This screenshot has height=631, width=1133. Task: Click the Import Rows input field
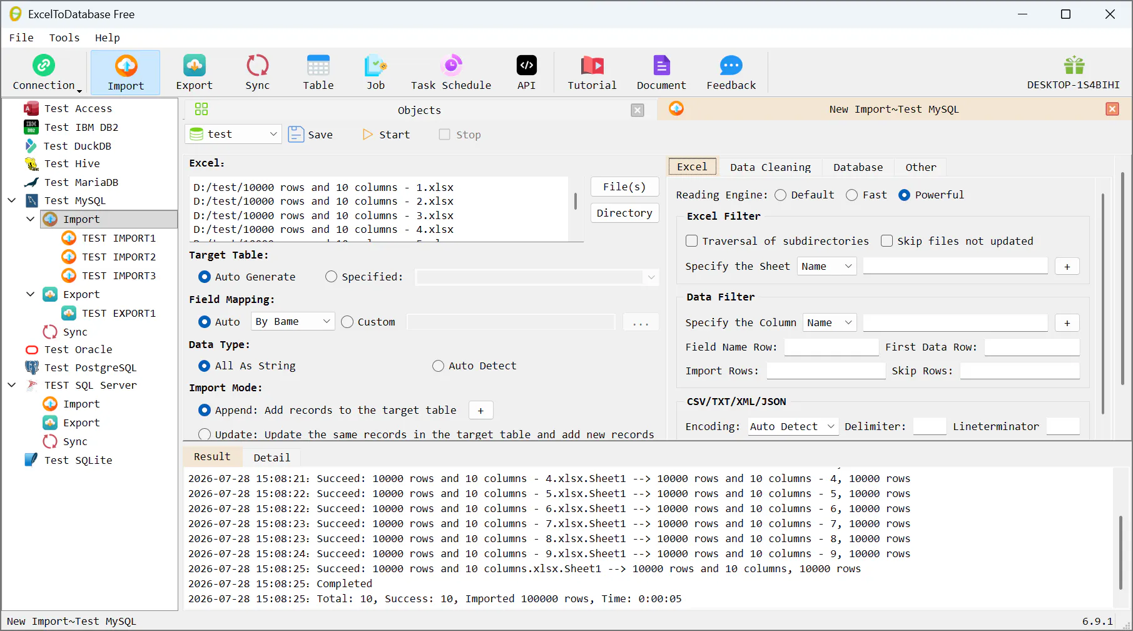pos(826,371)
